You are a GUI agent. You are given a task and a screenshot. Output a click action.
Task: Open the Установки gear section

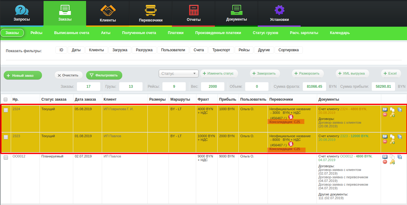click(279, 10)
